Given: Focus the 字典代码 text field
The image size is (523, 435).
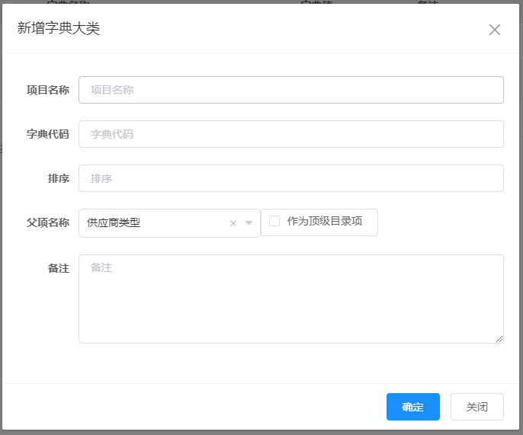Looking at the screenshot, I should click(291, 134).
